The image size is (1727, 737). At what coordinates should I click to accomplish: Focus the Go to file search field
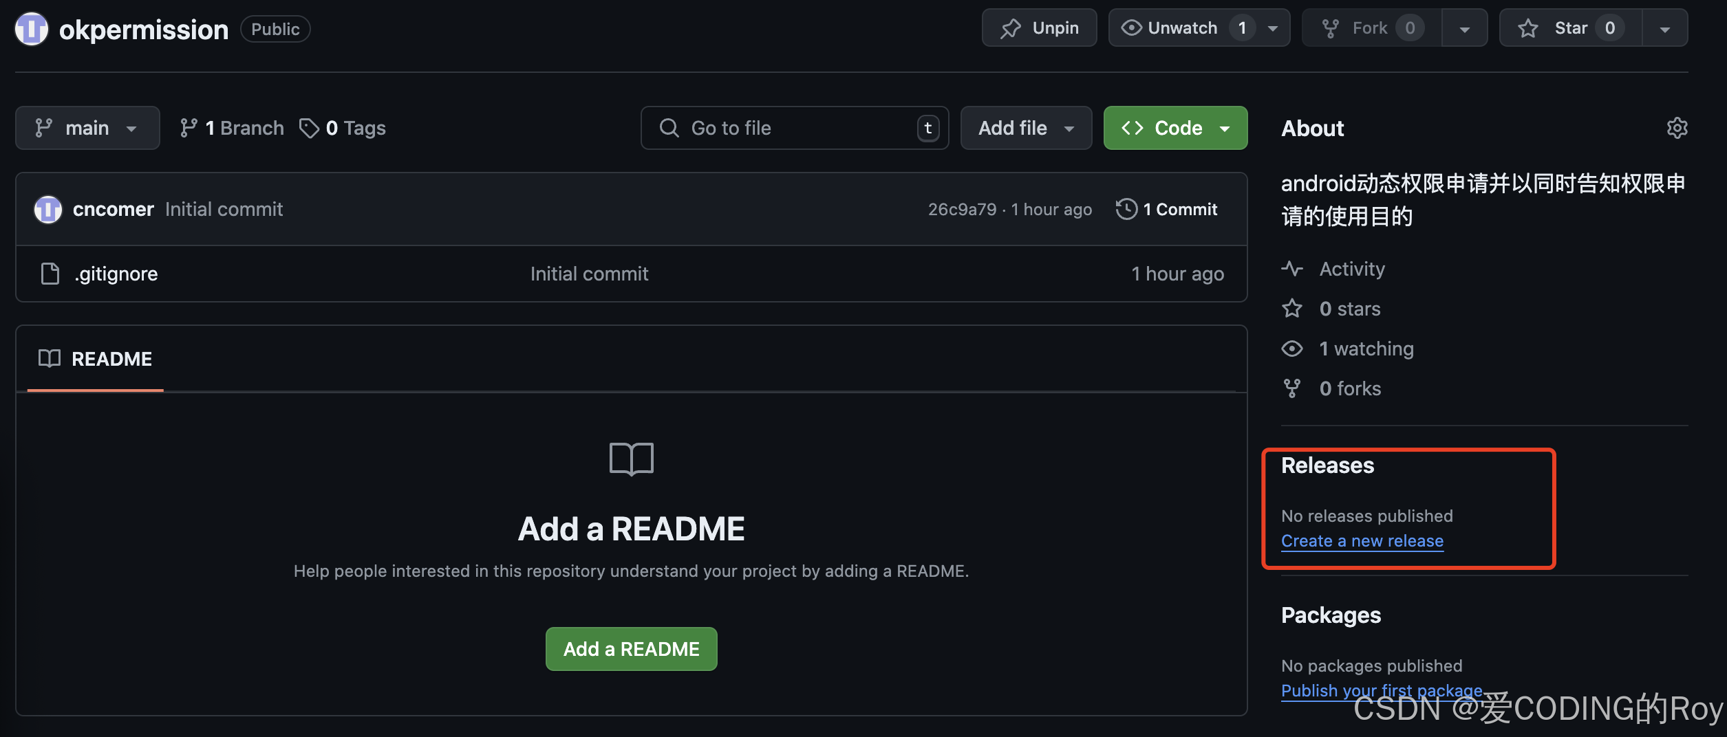coord(795,128)
